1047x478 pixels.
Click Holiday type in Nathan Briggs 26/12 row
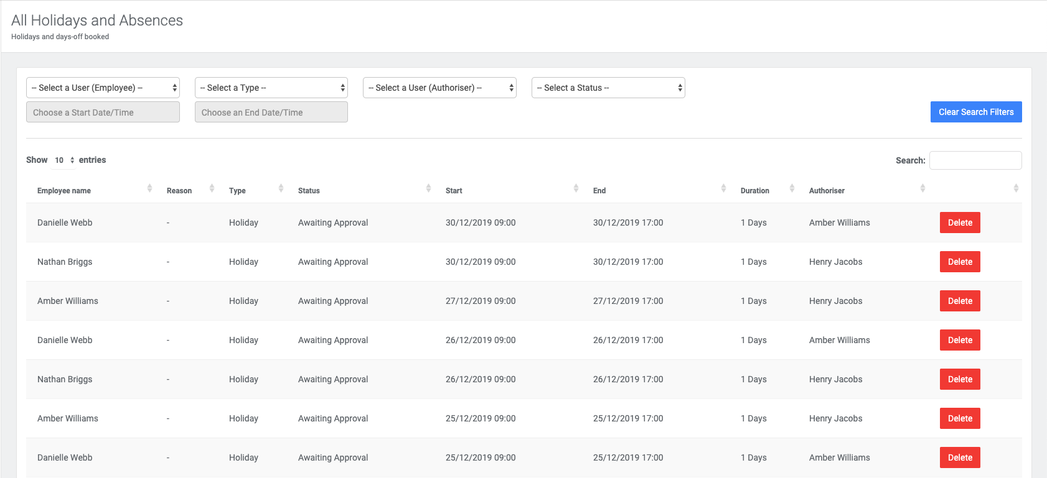tap(243, 379)
